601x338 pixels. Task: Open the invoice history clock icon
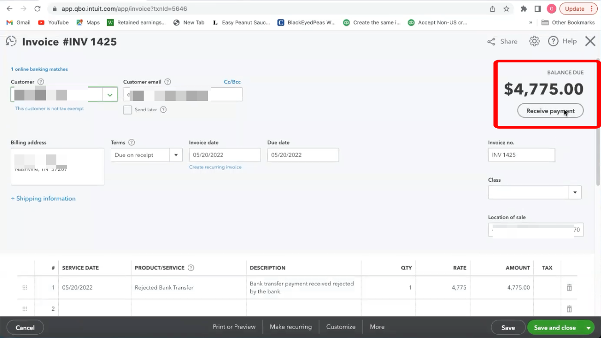[11, 41]
